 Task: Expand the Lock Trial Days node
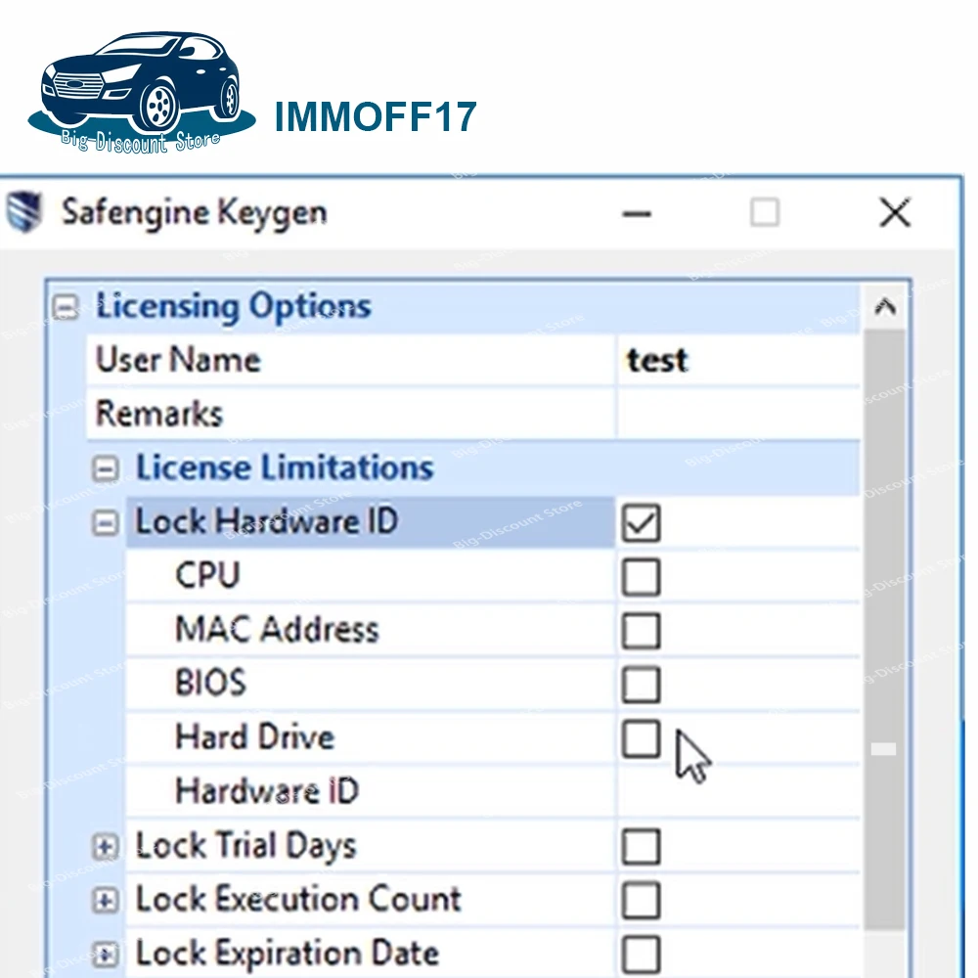tap(105, 847)
